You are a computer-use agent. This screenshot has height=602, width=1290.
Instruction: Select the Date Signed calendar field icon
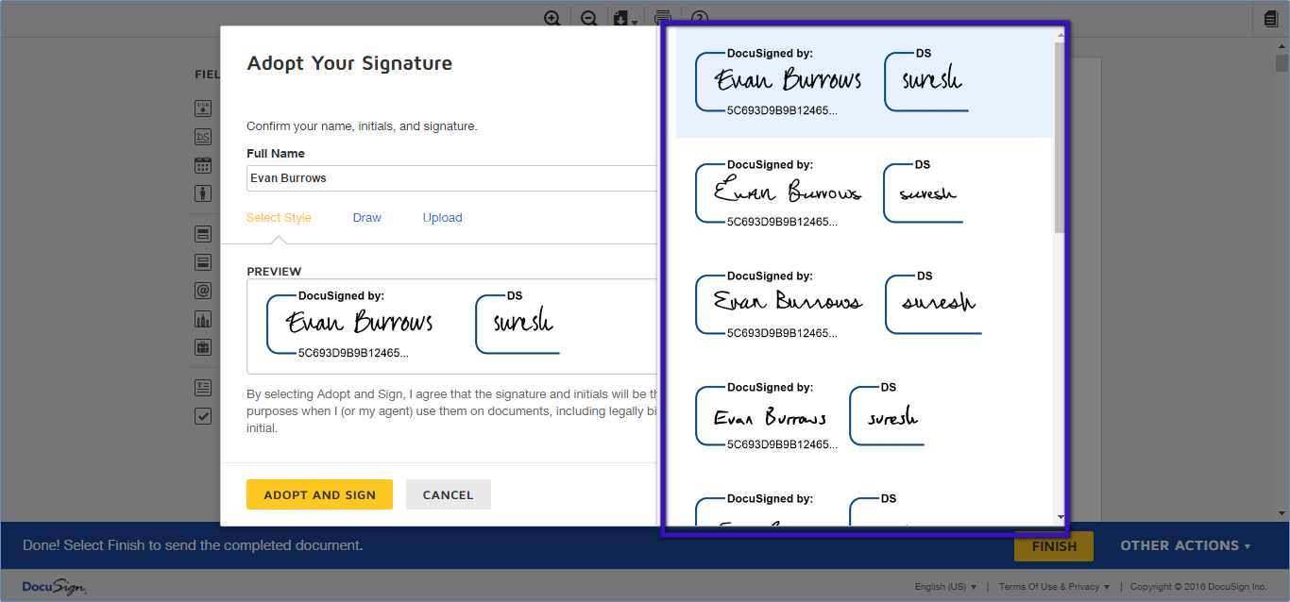tap(203, 165)
